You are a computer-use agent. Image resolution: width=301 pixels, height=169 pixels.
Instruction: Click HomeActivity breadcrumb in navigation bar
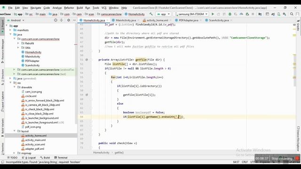[x=135, y=14]
